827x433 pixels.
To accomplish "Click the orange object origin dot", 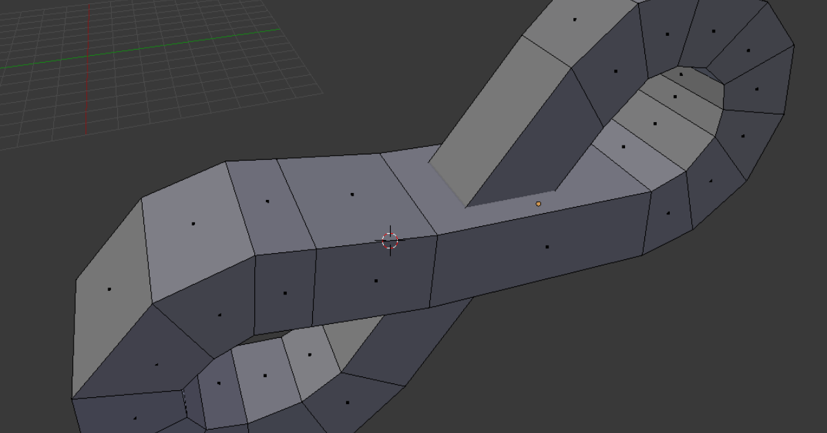I will pos(538,204).
